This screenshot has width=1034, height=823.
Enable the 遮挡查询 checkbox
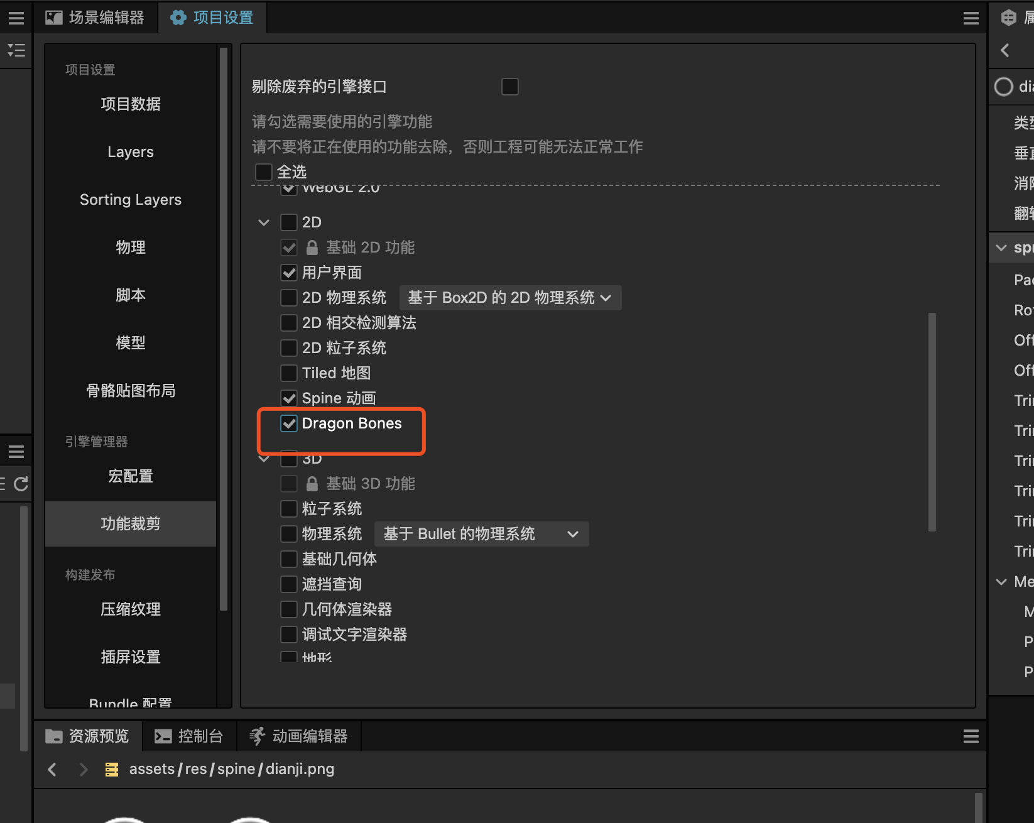(289, 584)
